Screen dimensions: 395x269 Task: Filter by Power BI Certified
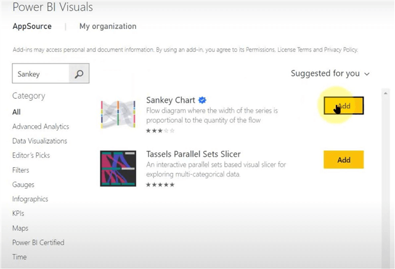[x=38, y=242]
